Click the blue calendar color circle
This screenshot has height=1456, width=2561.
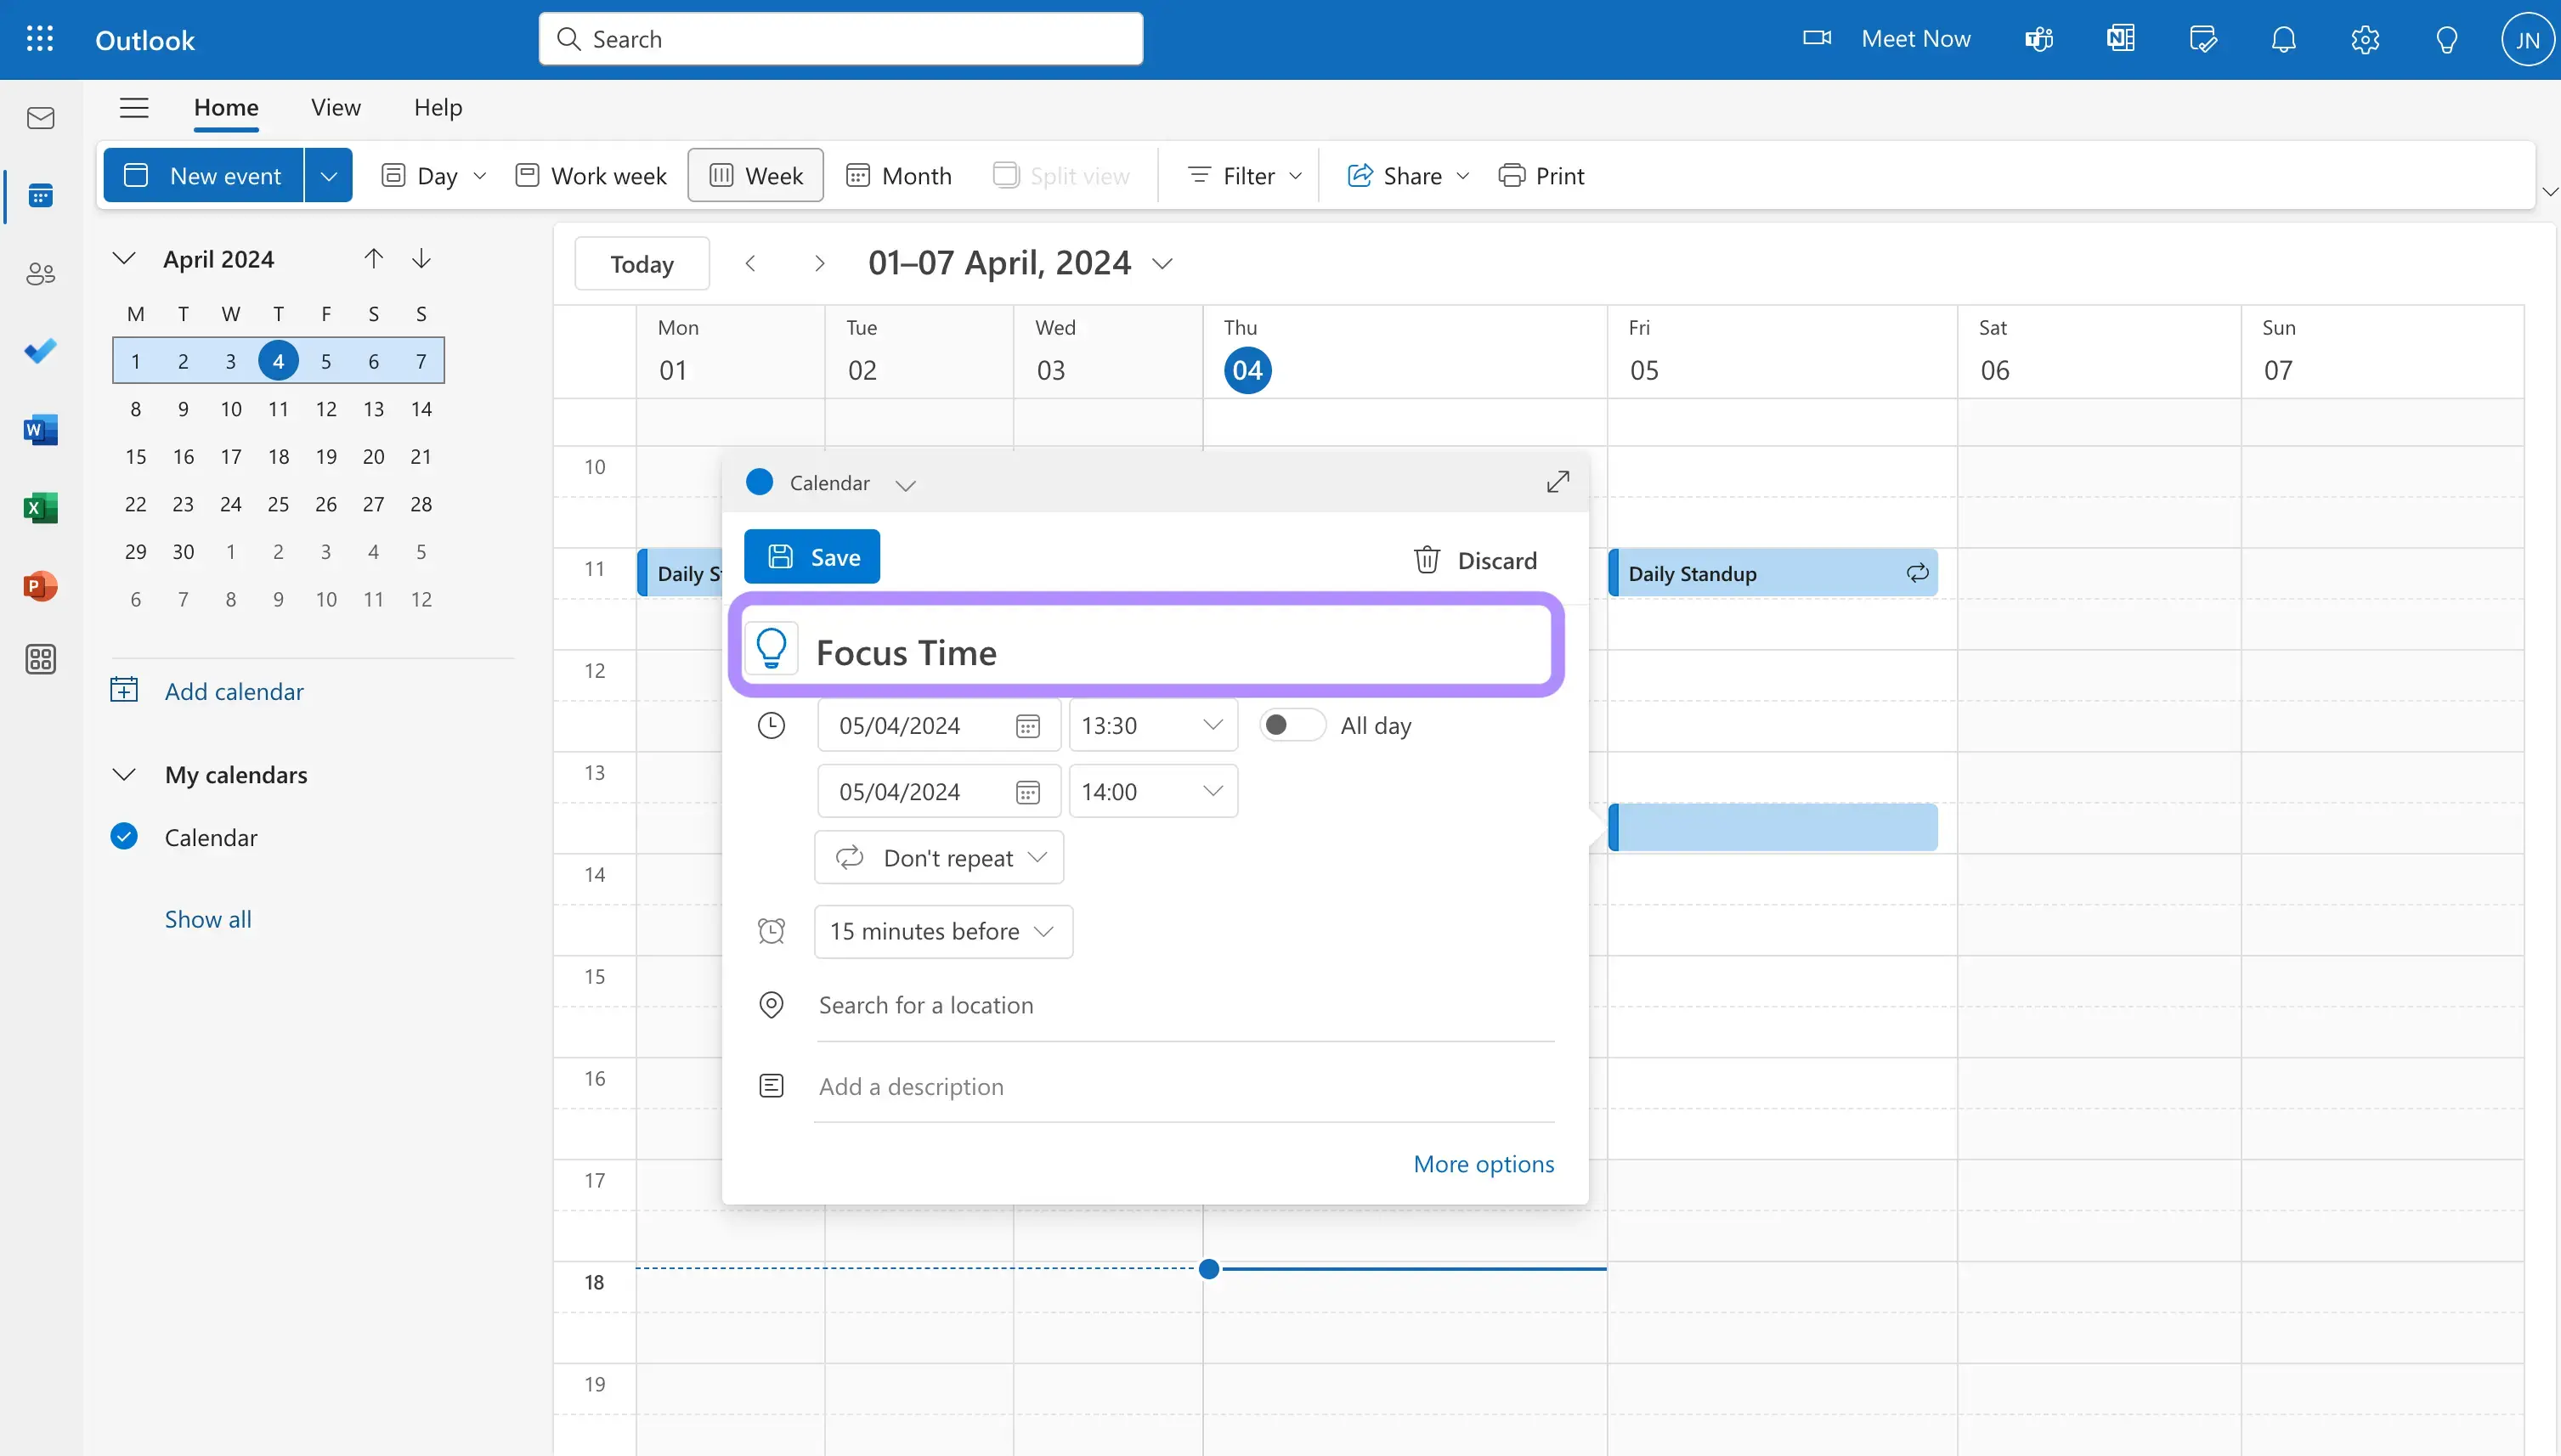759,482
